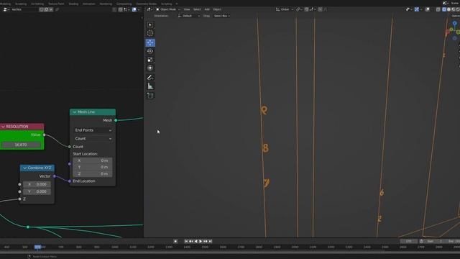The height and width of the screenshot is (259, 460).
Task: Open the pivot point dropdown
Action: 299,9
